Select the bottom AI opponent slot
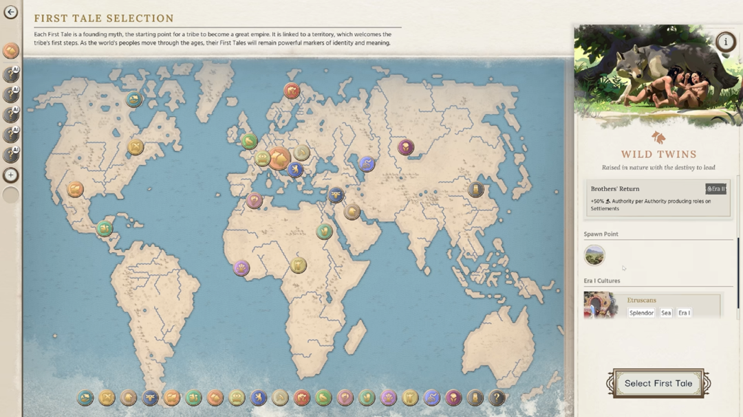Viewport: 743px width, 417px height. pos(11,155)
